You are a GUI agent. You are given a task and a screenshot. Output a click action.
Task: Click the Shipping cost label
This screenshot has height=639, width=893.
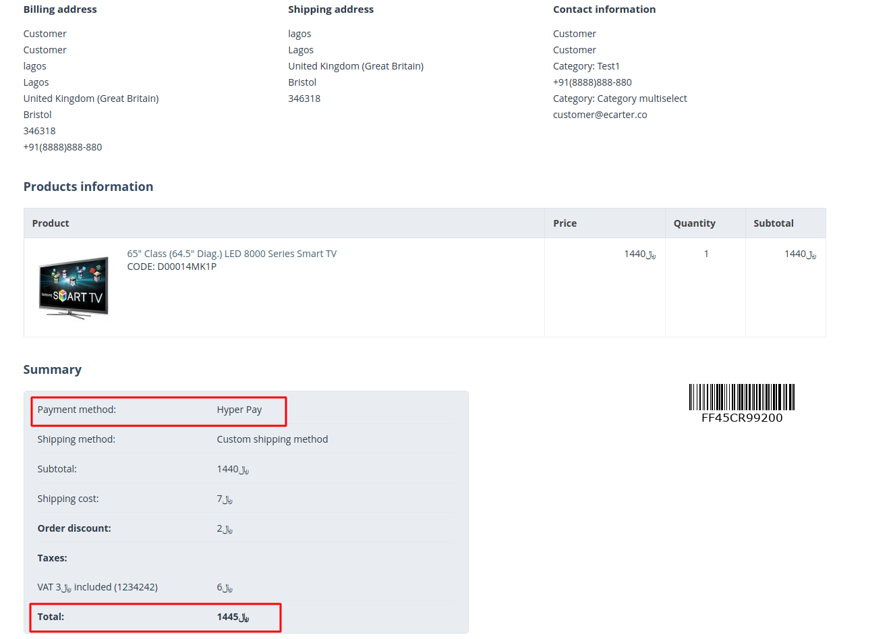(68, 499)
